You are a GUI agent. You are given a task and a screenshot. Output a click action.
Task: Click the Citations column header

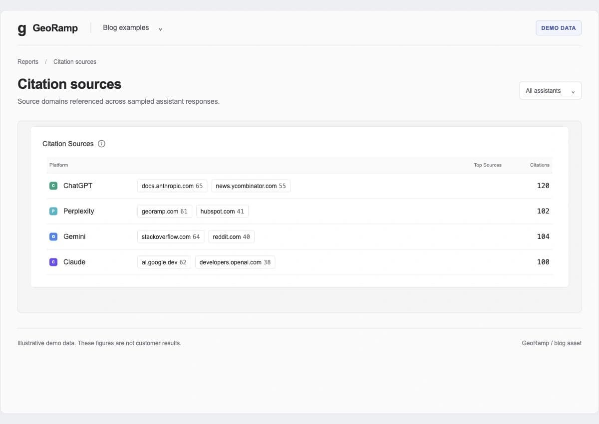[540, 165]
